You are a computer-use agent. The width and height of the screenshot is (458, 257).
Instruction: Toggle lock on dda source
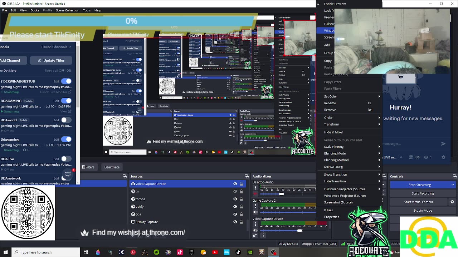point(241,214)
